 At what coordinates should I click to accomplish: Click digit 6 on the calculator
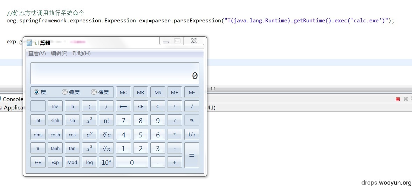(x=158, y=135)
